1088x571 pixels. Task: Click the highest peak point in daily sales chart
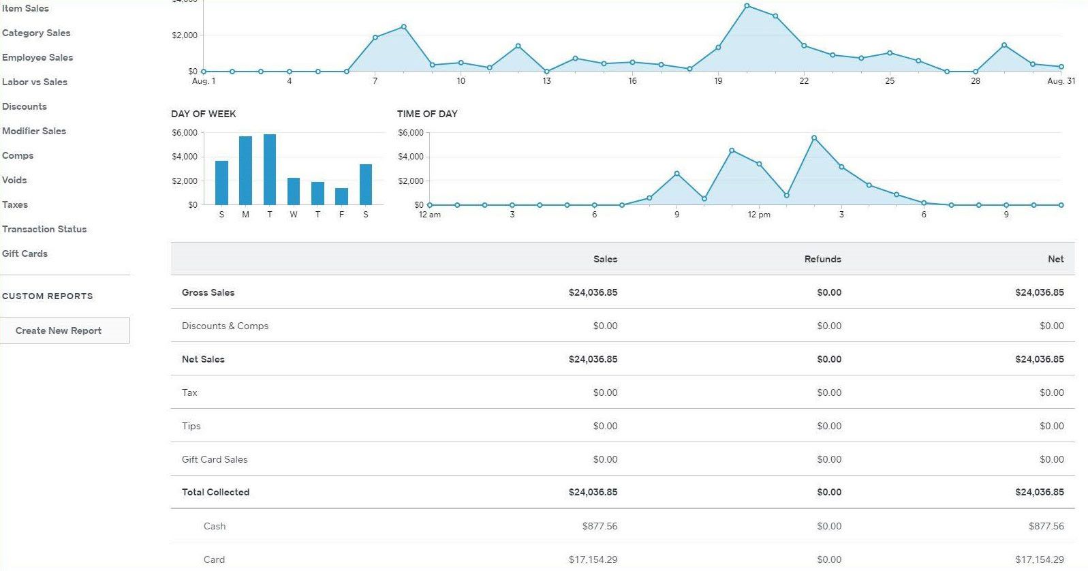[x=747, y=6]
